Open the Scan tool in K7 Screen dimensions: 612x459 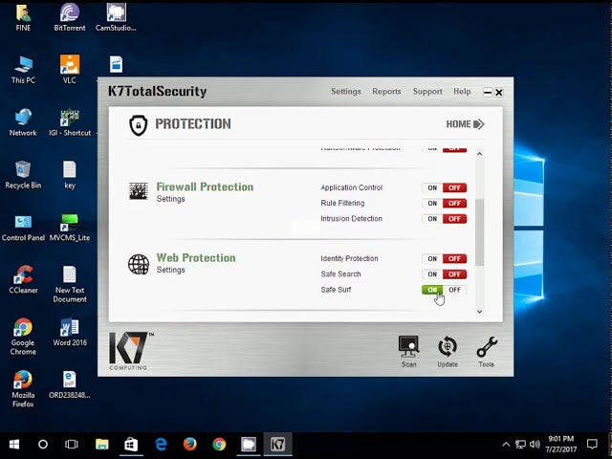click(x=408, y=351)
